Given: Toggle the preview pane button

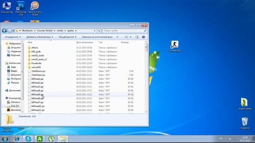Looking at the screenshot, I should click(137, 37).
